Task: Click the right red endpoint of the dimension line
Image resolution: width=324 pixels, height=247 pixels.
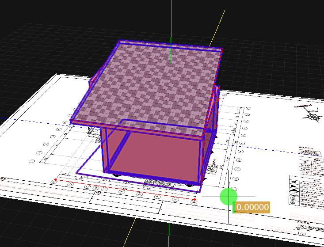Action: tap(195, 200)
